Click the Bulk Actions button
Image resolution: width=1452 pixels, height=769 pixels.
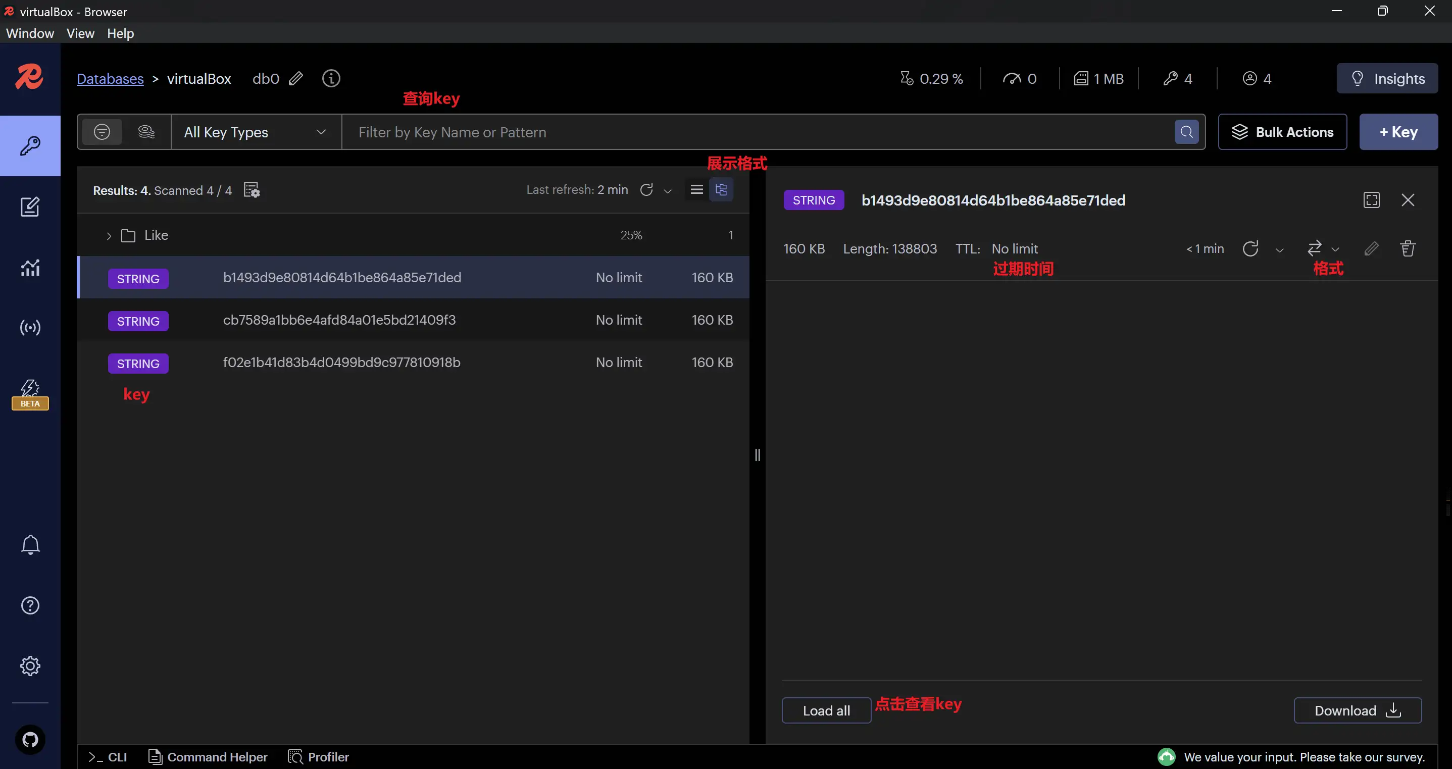pyautogui.click(x=1282, y=132)
